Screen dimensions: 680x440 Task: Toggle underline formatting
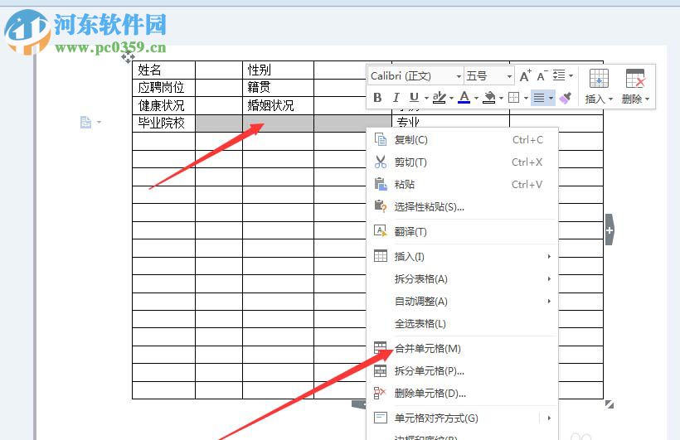point(414,98)
